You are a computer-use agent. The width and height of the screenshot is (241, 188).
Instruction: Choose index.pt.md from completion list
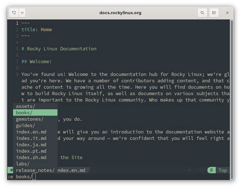pyautogui.click(x=35, y=151)
